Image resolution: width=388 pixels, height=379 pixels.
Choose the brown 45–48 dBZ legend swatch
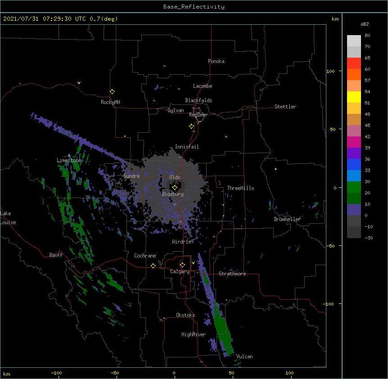point(354,119)
